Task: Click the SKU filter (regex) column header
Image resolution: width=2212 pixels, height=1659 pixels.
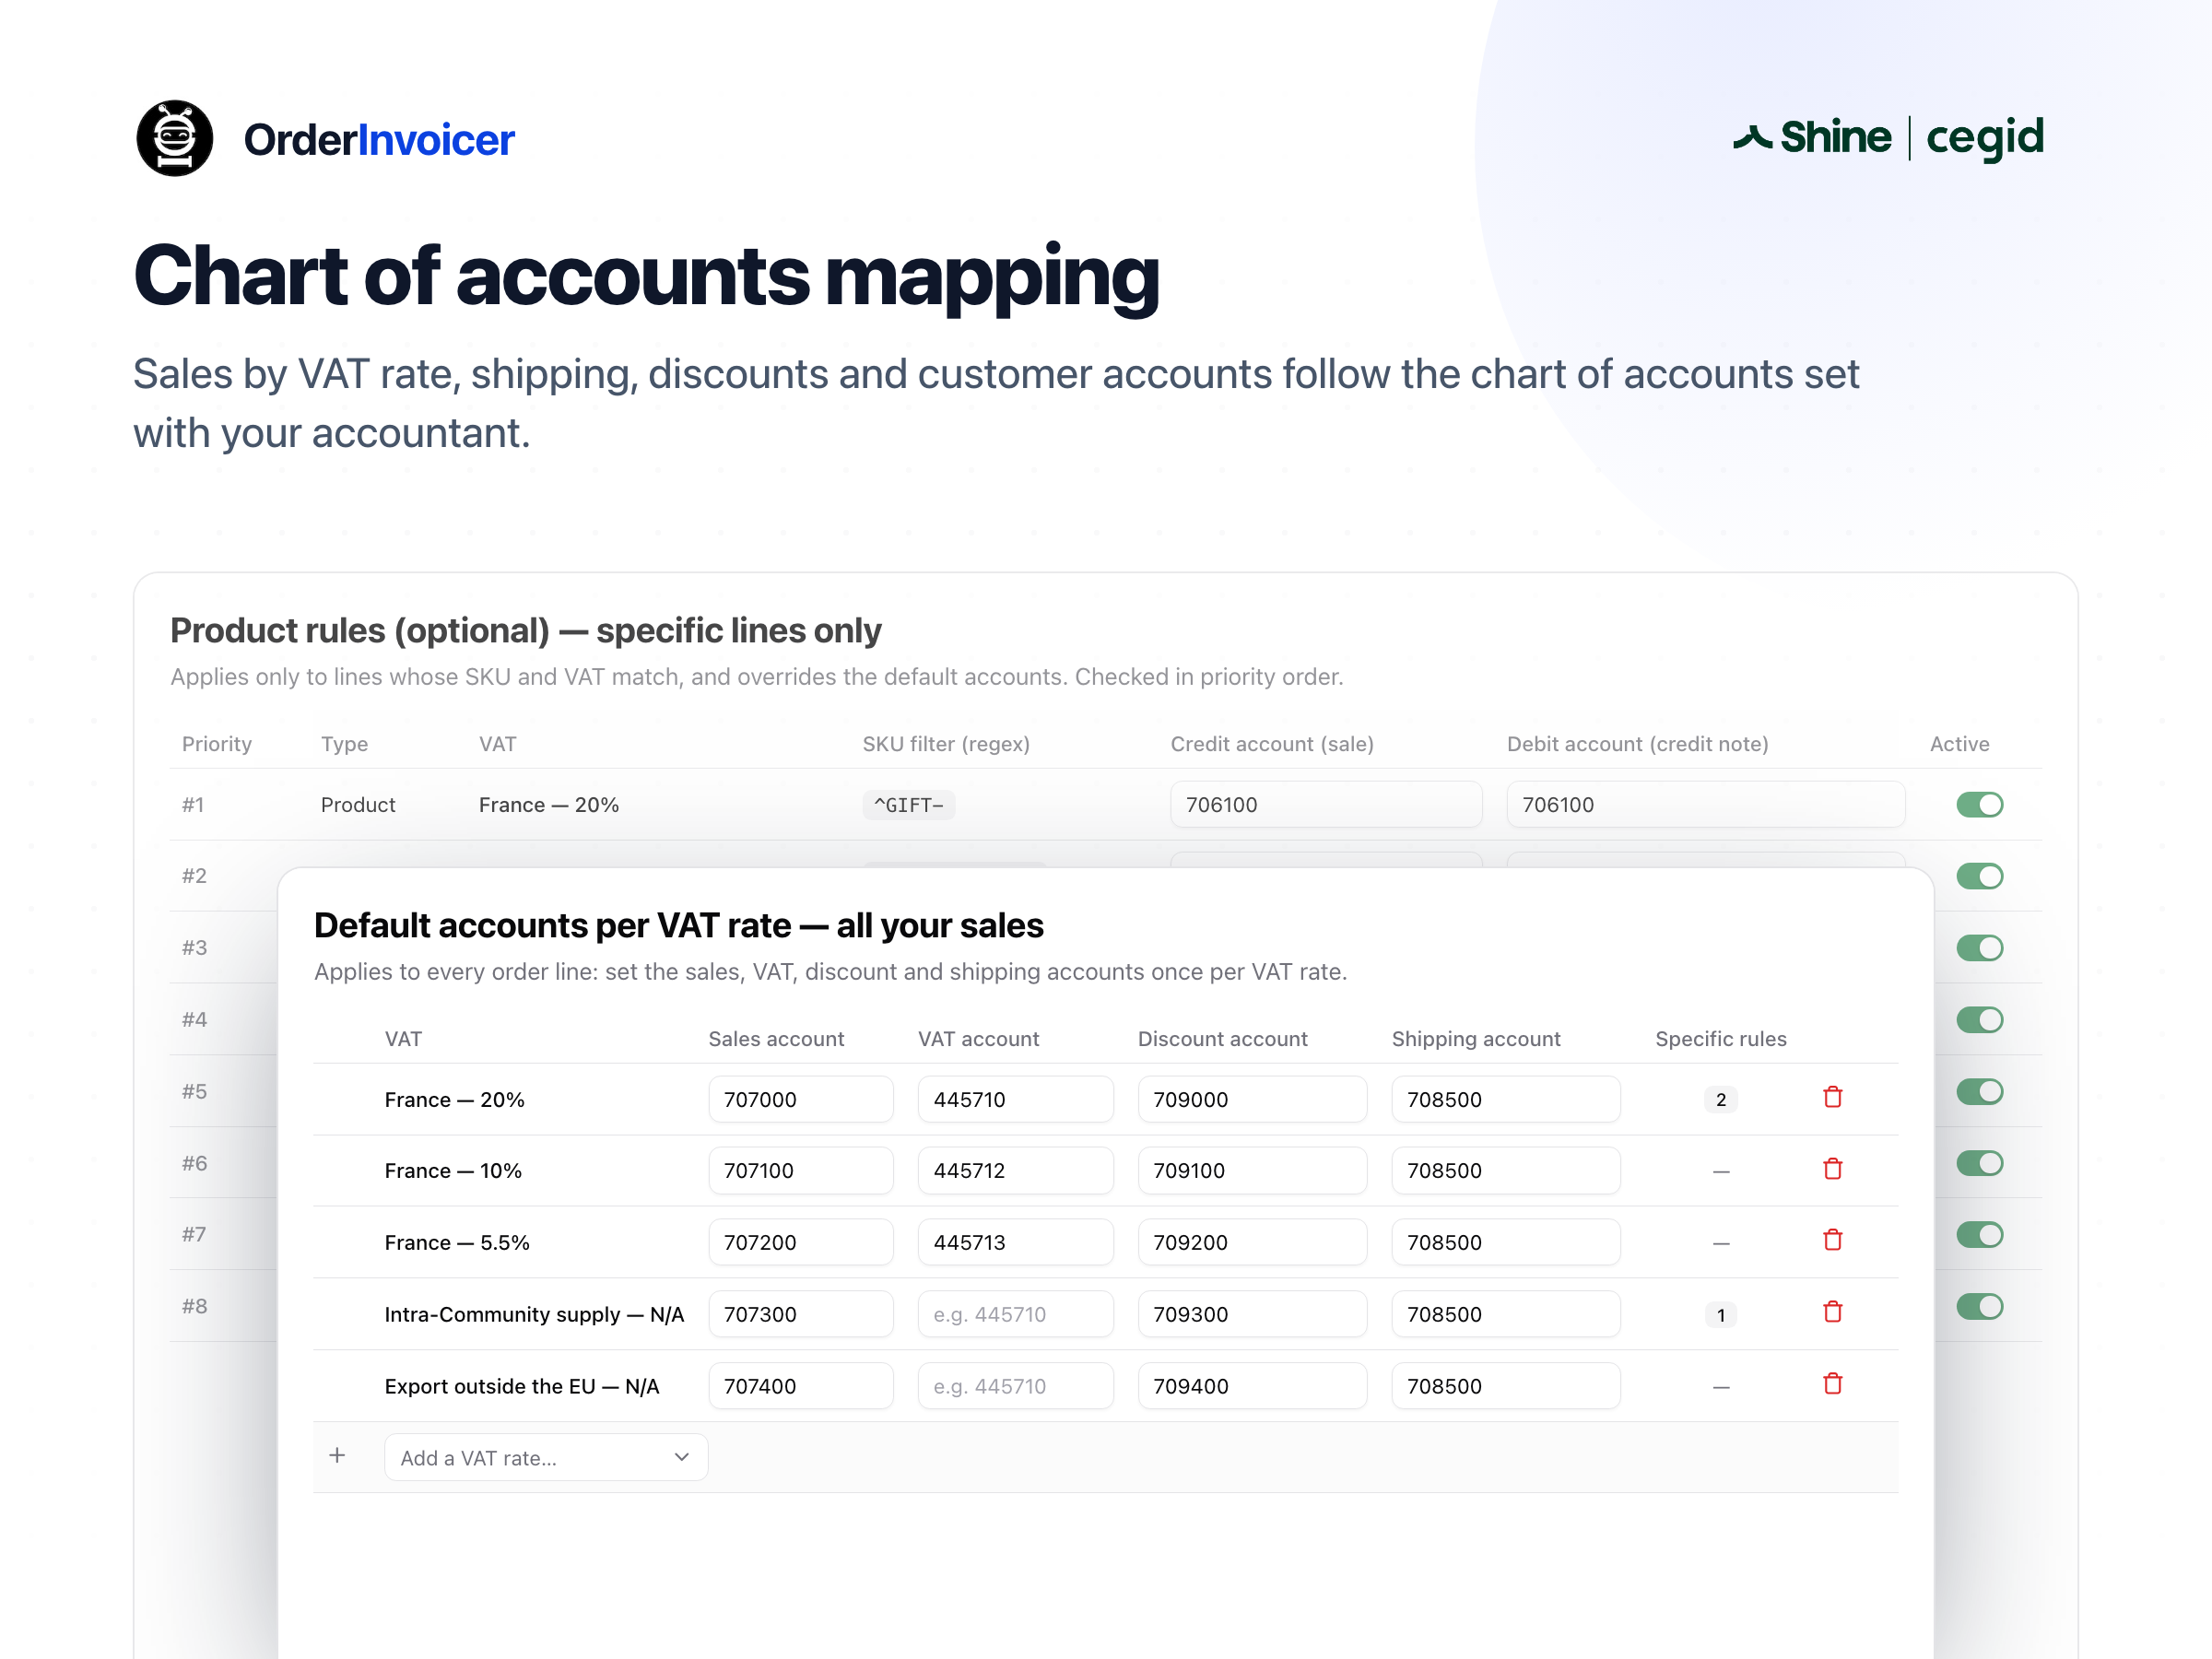Action: pyautogui.click(x=946, y=744)
